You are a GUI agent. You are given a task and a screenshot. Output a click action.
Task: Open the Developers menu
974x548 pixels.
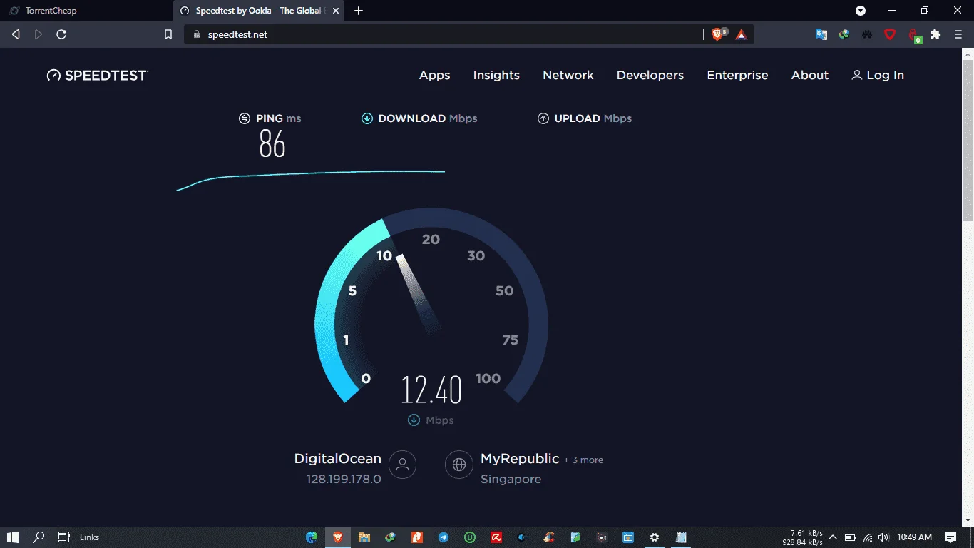[650, 75]
